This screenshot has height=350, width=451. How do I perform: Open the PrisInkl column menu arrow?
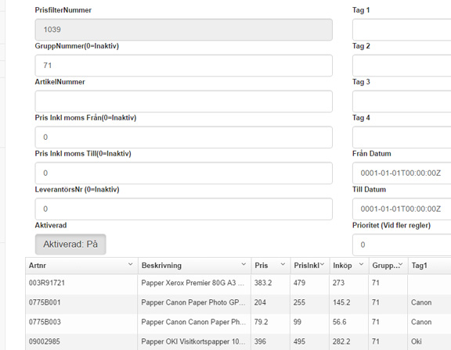322,264
